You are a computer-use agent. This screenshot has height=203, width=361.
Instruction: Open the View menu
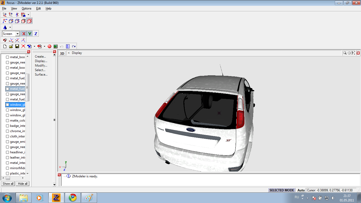click(14, 8)
